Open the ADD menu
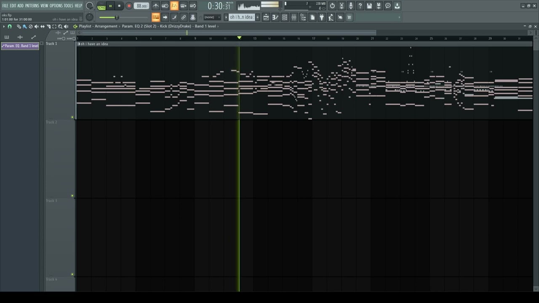Viewport: 539px width, 303px height. tap(20, 5)
